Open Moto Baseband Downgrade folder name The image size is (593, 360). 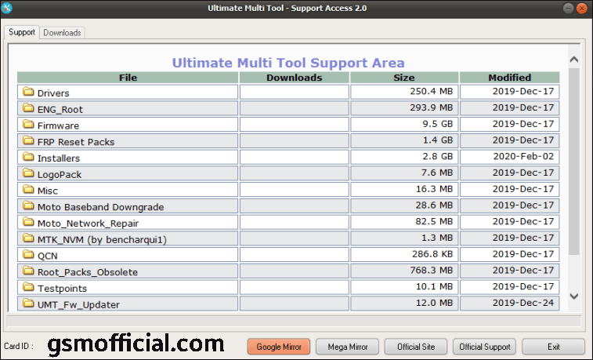point(100,207)
